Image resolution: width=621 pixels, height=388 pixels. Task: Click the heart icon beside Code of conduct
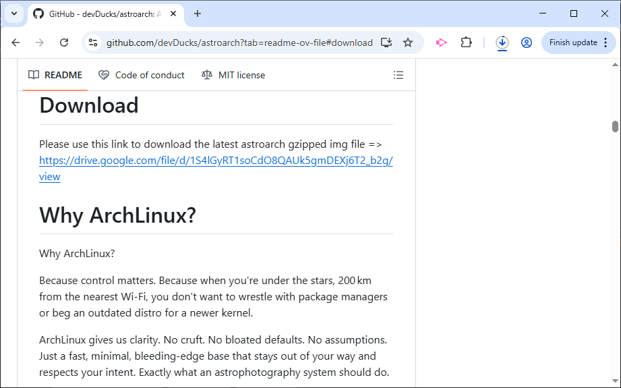tap(104, 75)
